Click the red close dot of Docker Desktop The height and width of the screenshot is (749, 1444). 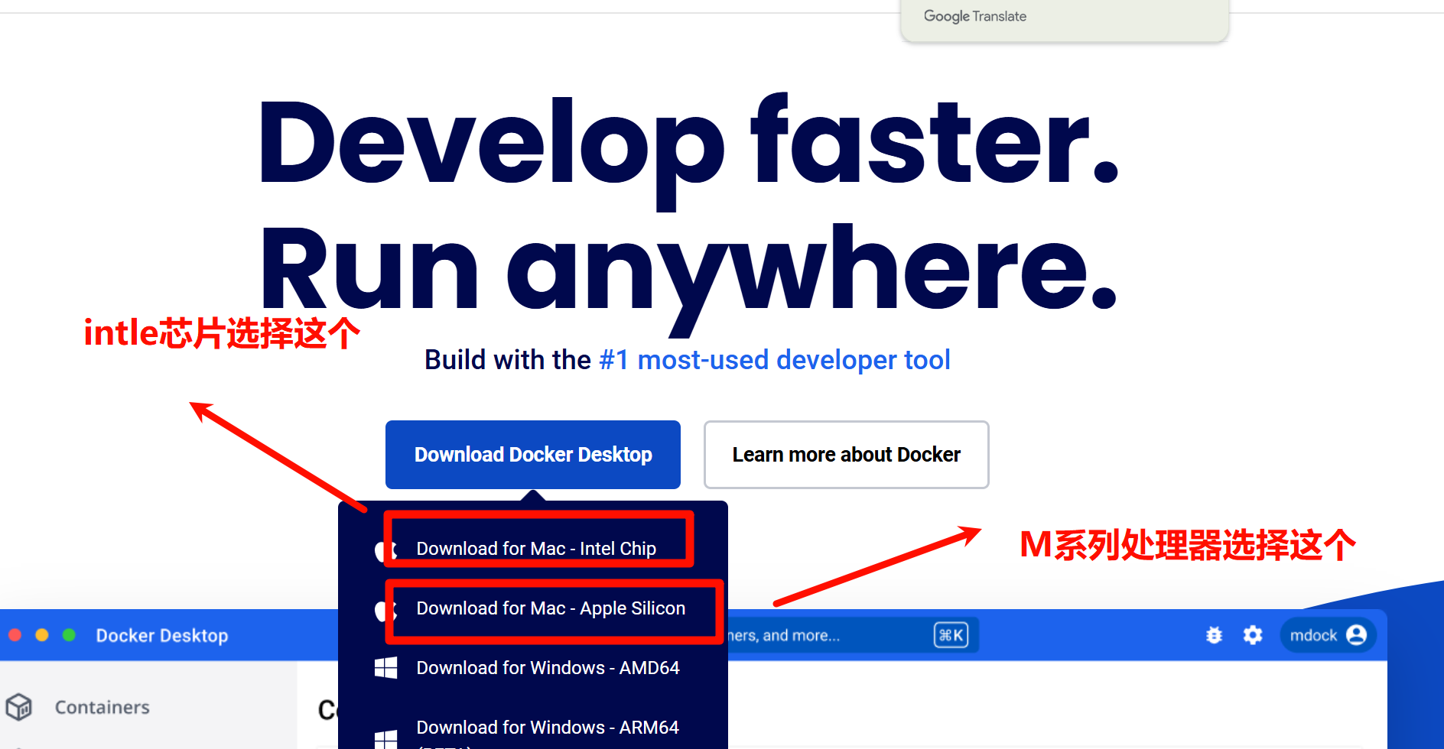coord(15,635)
